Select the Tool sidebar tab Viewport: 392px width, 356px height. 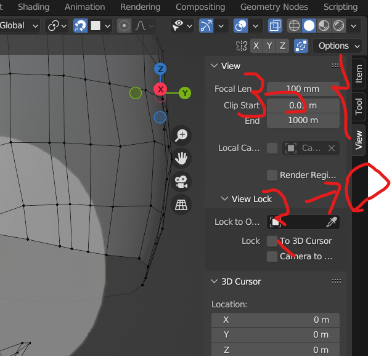tap(359, 107)
